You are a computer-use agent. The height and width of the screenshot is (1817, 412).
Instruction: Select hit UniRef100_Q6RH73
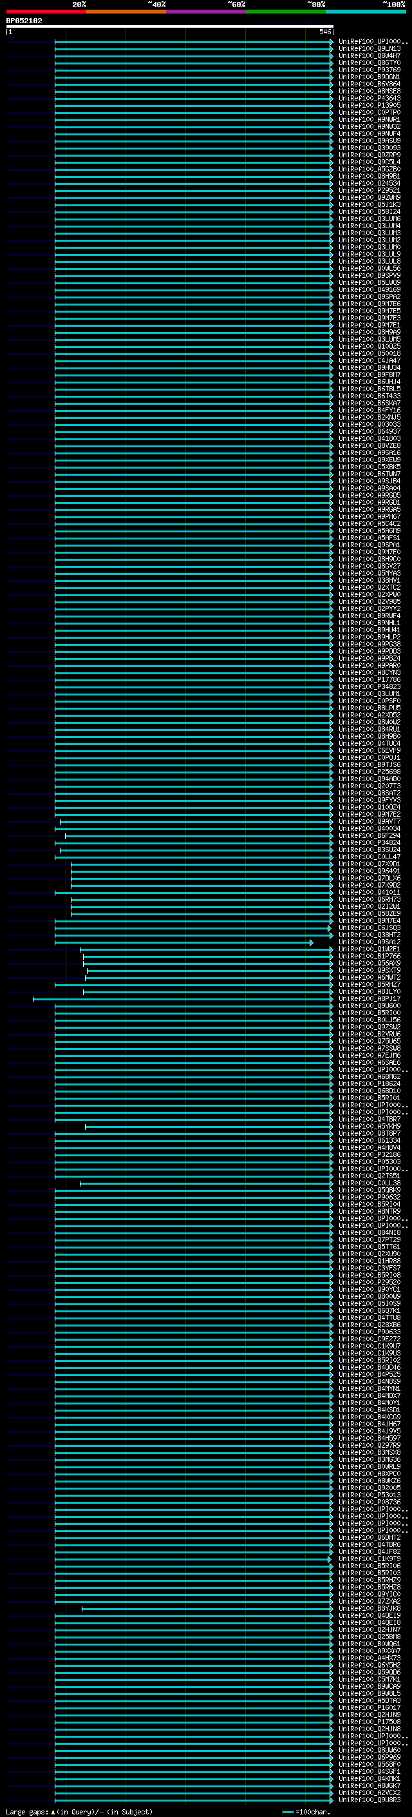point(370,899)
